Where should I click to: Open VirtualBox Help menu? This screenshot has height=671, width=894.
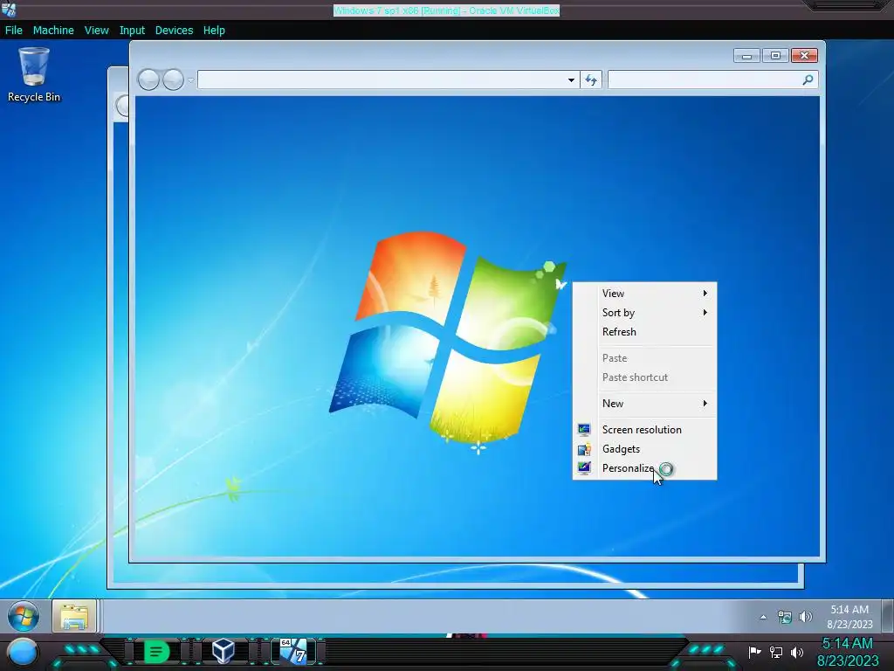point(214,31)
